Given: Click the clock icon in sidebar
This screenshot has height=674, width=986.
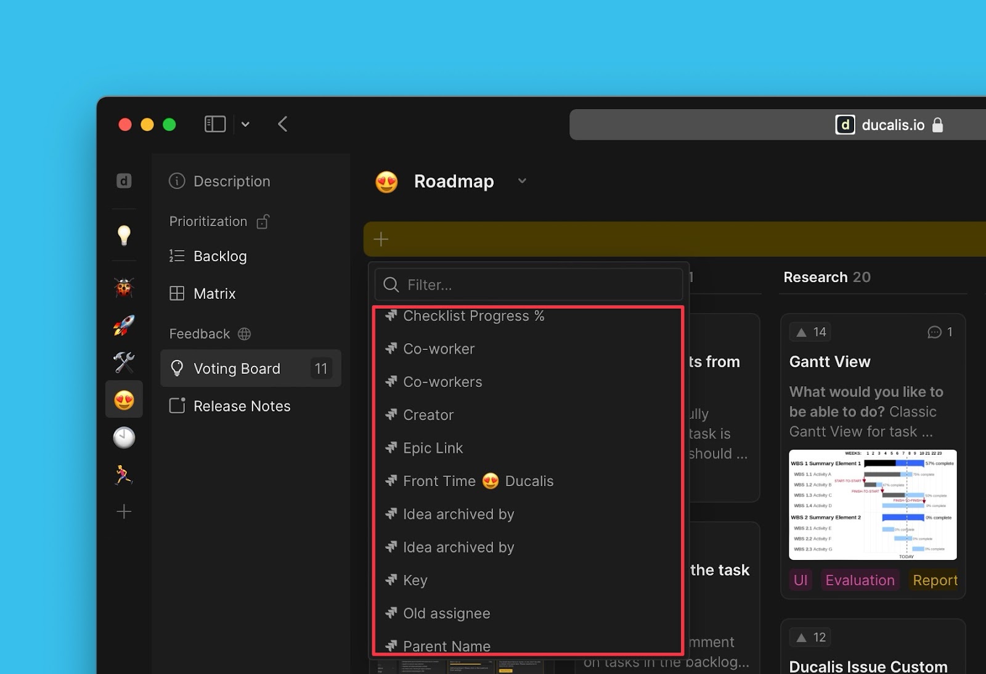Looking at the screenshot, I should [x=124, y=437].
